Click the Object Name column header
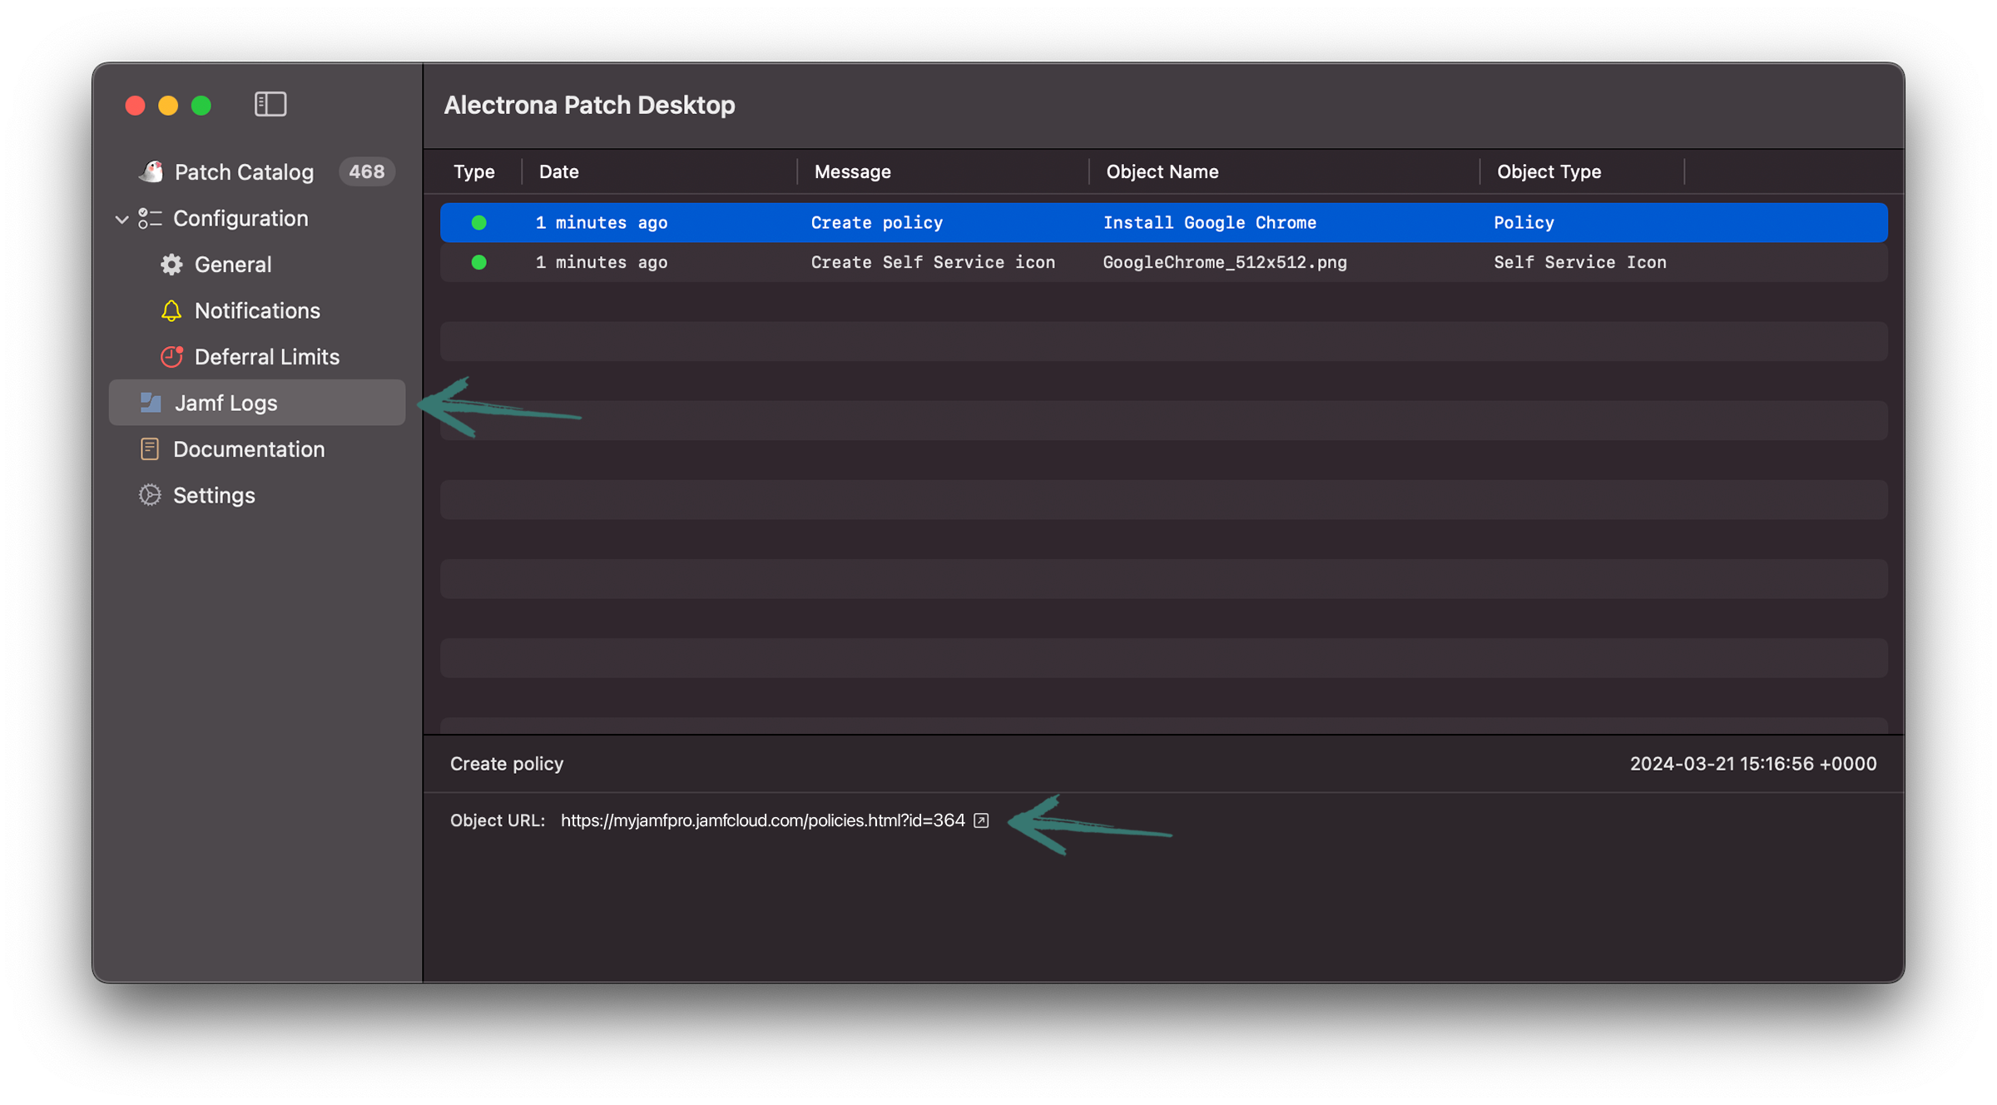This screenshot has height=1105, width=1997. pos(1162,171)
